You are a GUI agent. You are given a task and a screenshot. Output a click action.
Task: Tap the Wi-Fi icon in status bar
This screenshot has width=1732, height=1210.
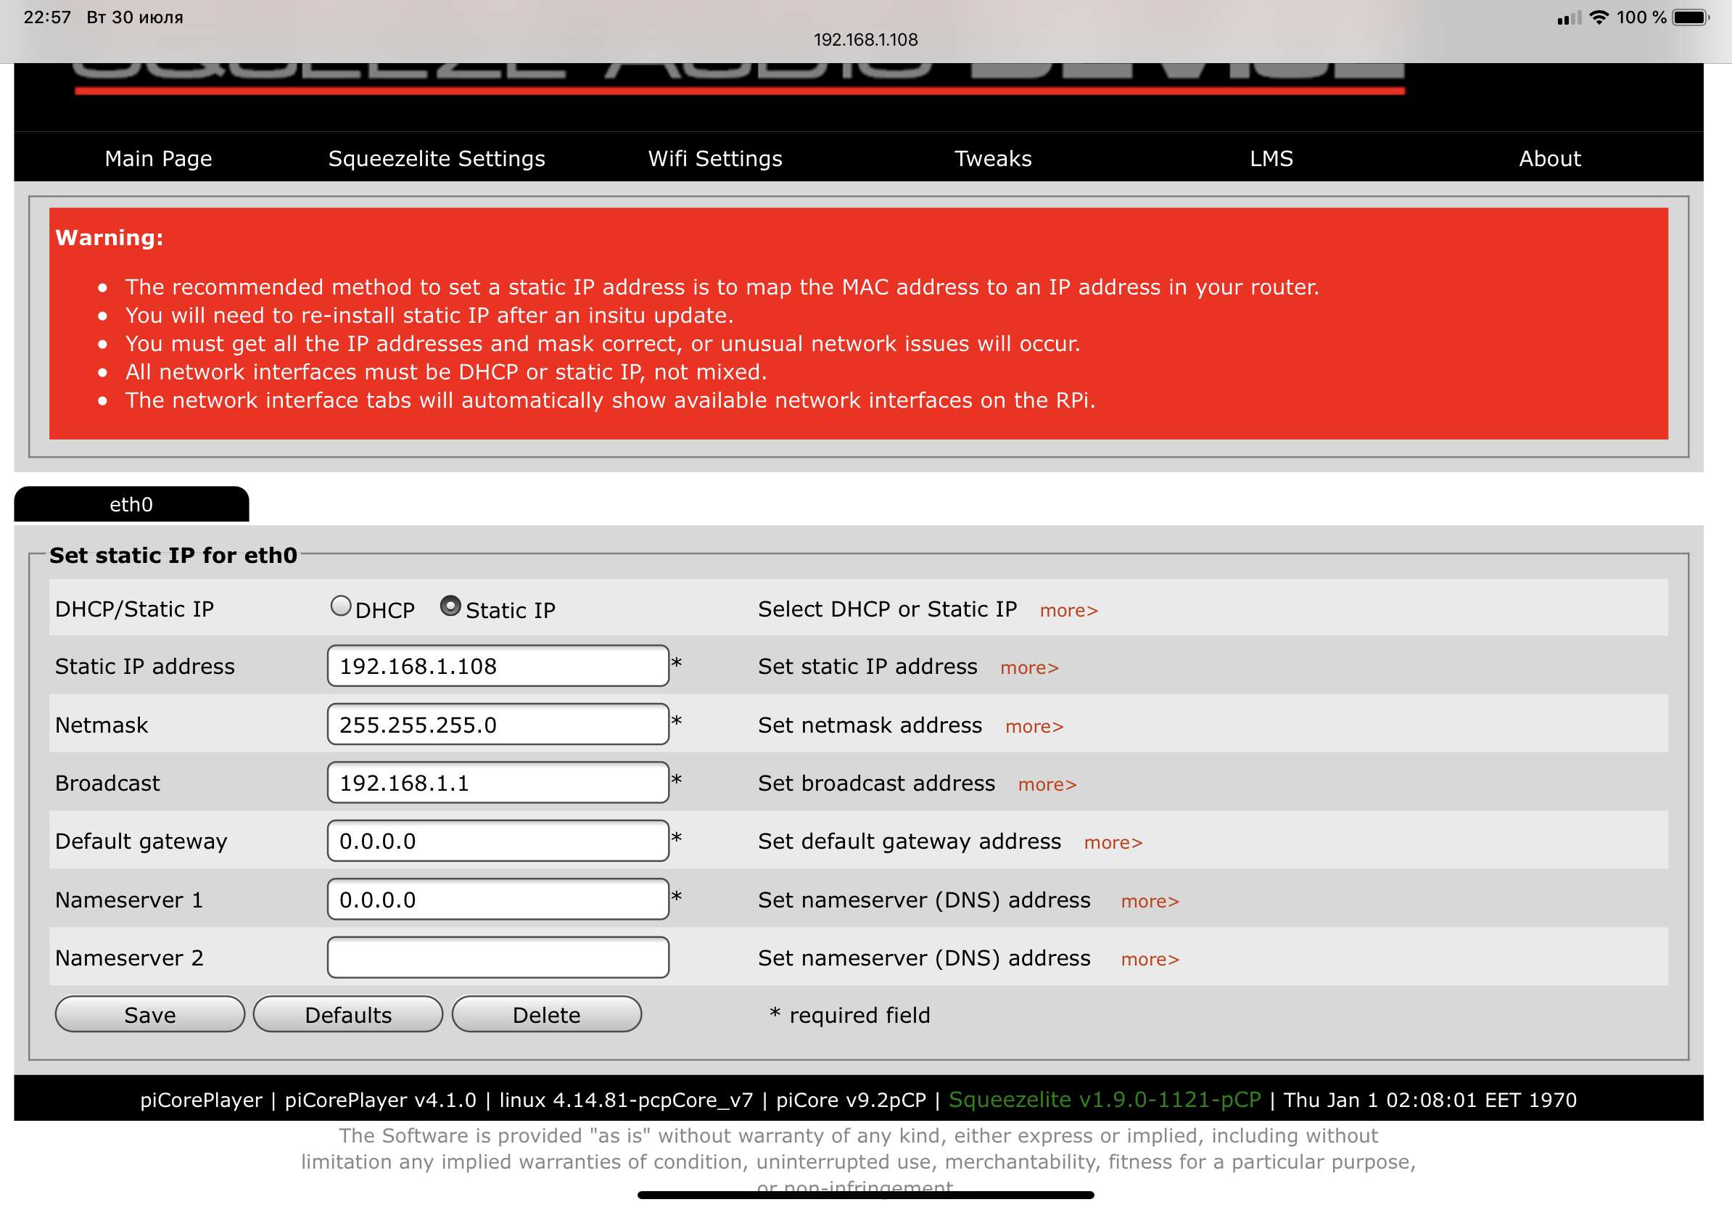click(x=1598, y=17)
